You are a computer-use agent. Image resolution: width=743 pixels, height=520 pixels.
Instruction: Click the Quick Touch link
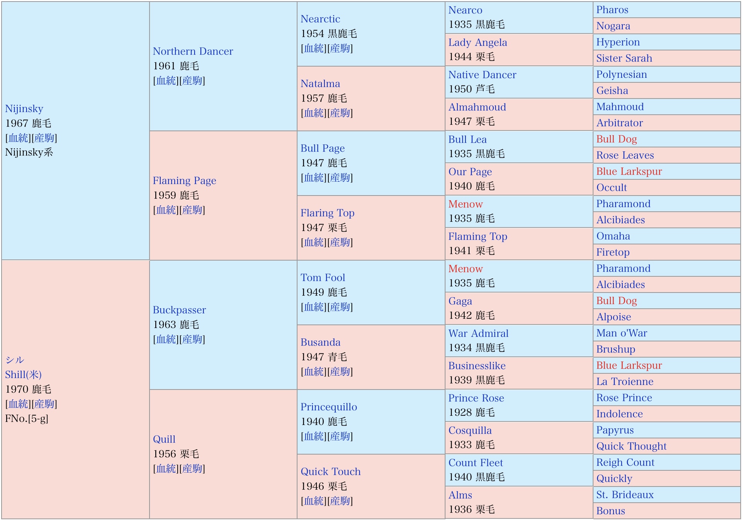tap(330, 472)
